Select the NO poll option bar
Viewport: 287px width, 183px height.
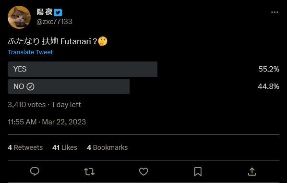point(69,86)
